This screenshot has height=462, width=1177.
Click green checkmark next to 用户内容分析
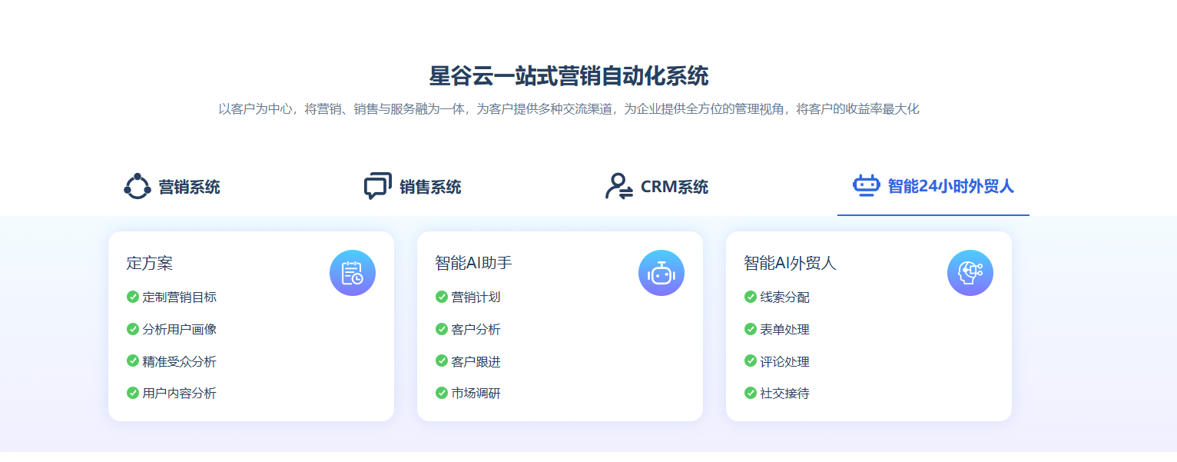133,393
